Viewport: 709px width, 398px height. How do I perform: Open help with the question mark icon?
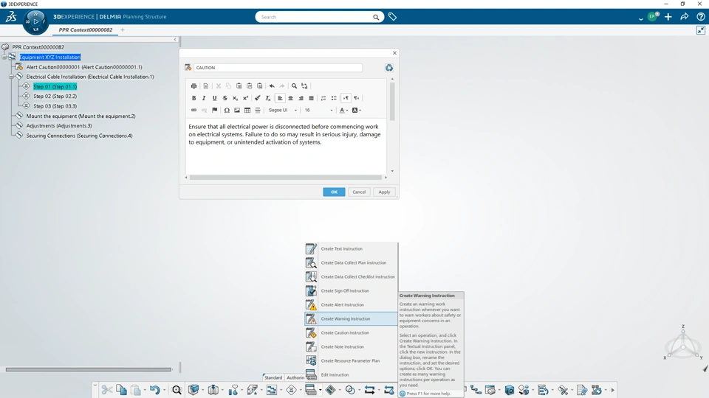(x=700, y=17)
